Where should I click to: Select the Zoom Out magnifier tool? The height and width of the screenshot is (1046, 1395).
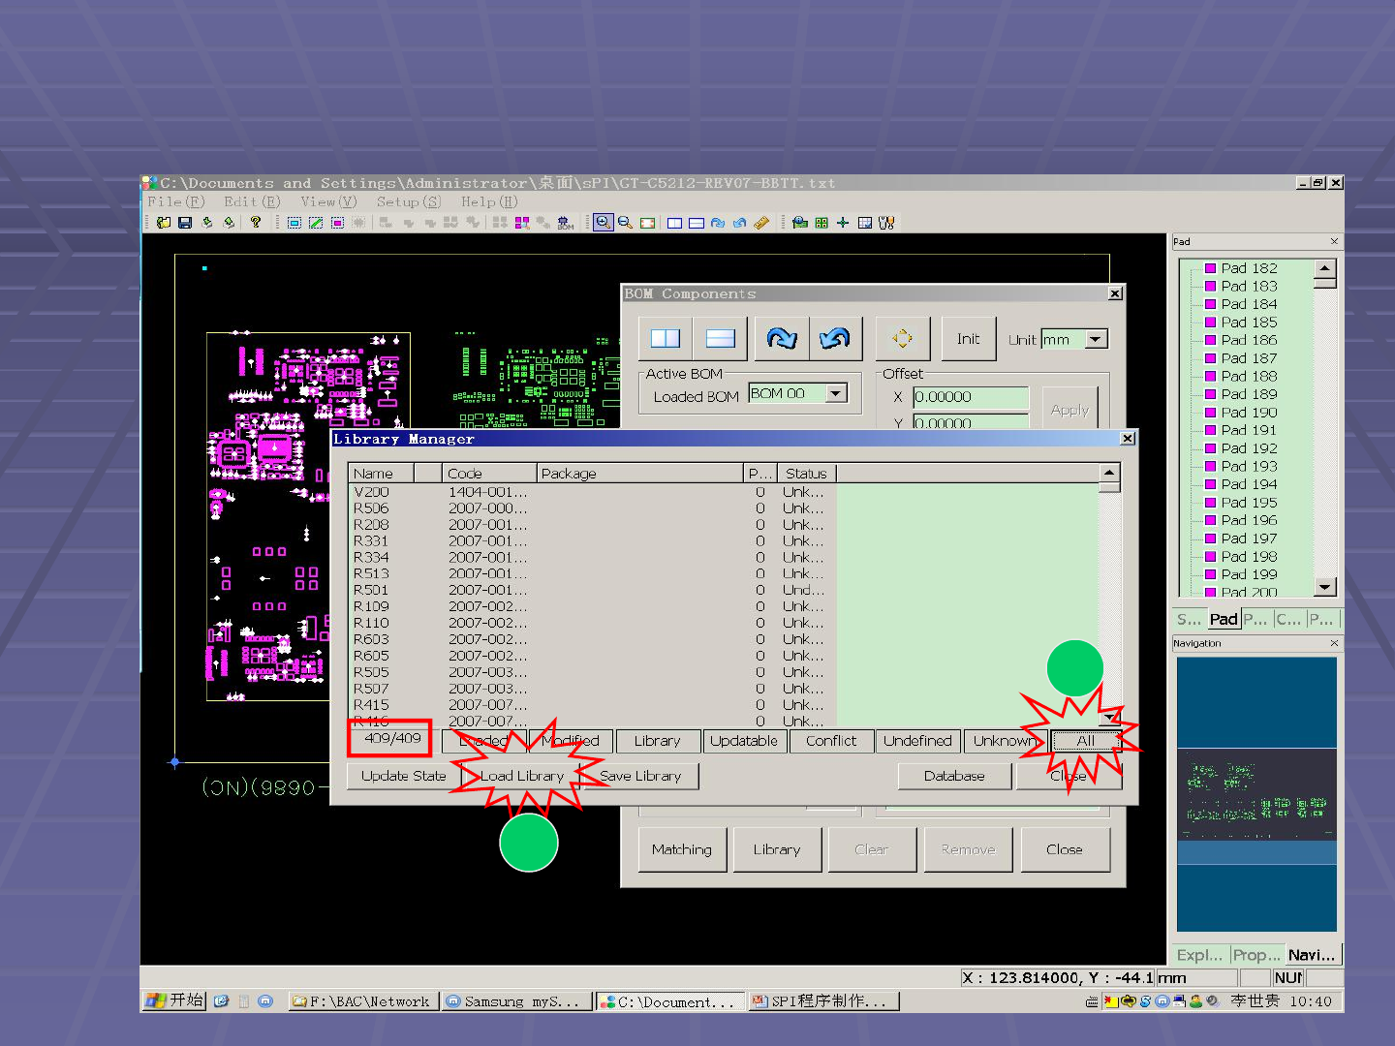[x=626, y=223]
